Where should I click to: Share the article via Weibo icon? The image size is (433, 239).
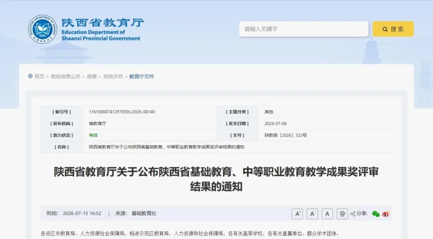[386, 214]
